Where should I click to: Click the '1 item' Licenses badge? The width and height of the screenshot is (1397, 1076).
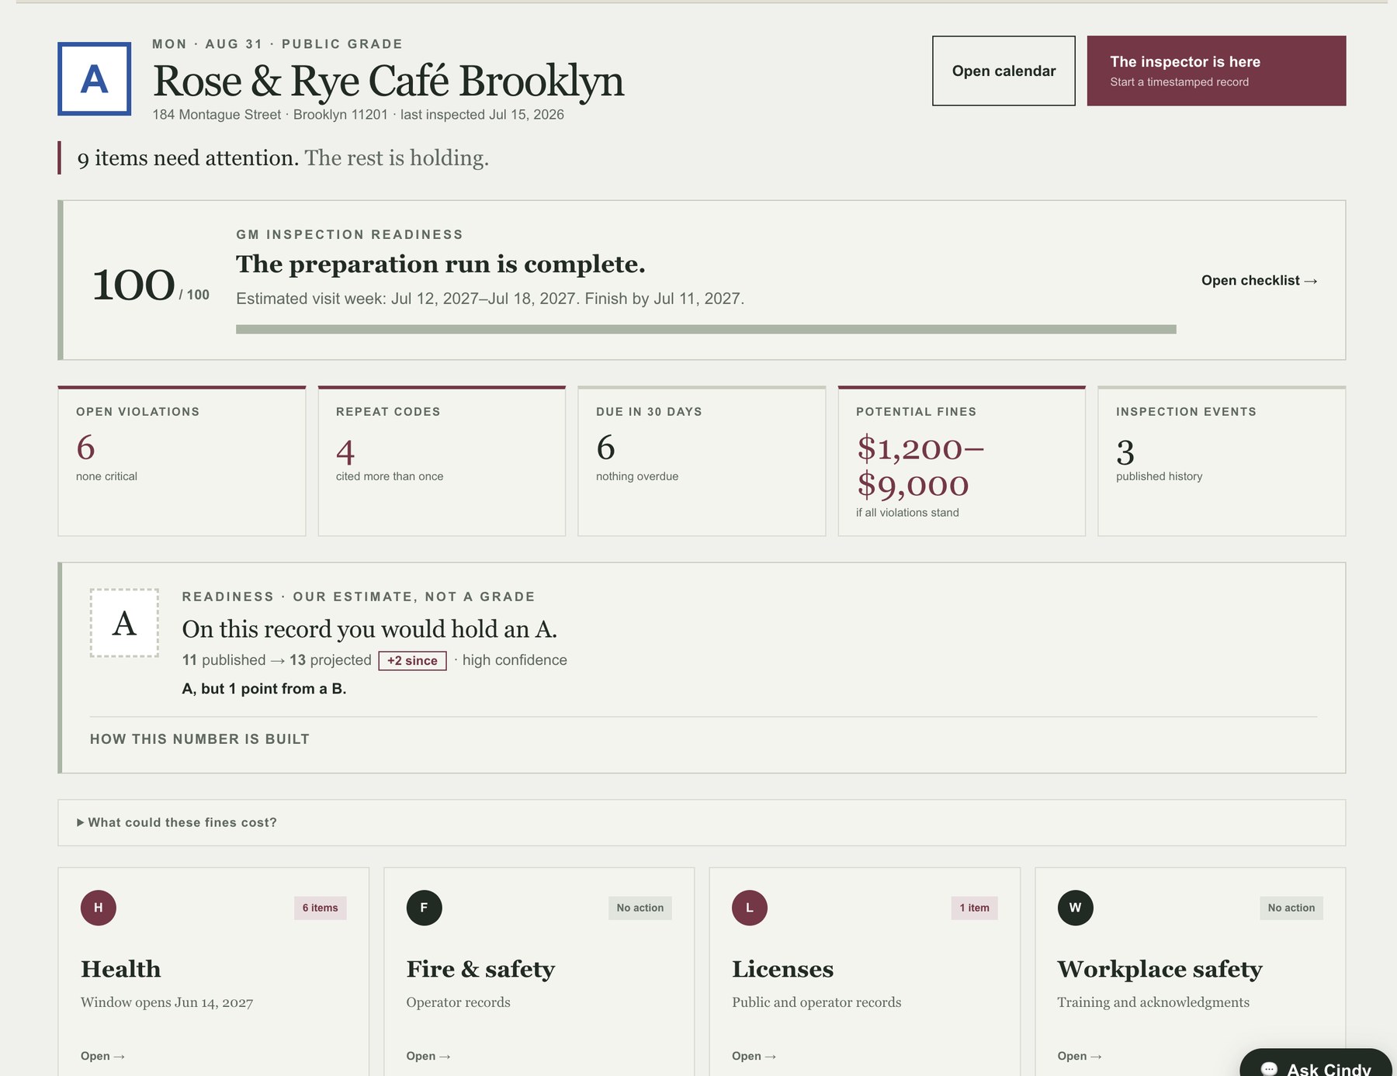[974, 908]
